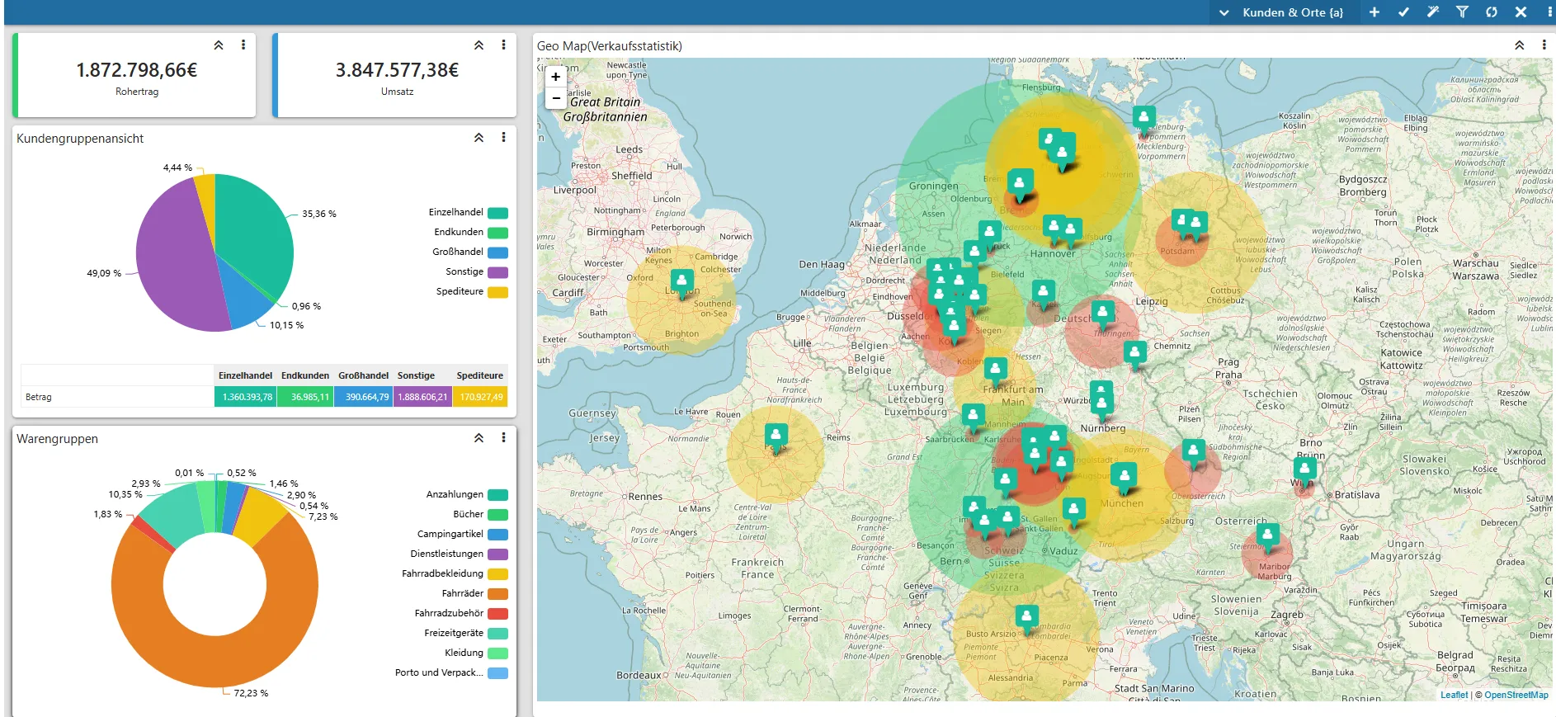Select the customer marker above Busto Arsizio
The image size is (1556, 717).
click(x=1026, y=619)
